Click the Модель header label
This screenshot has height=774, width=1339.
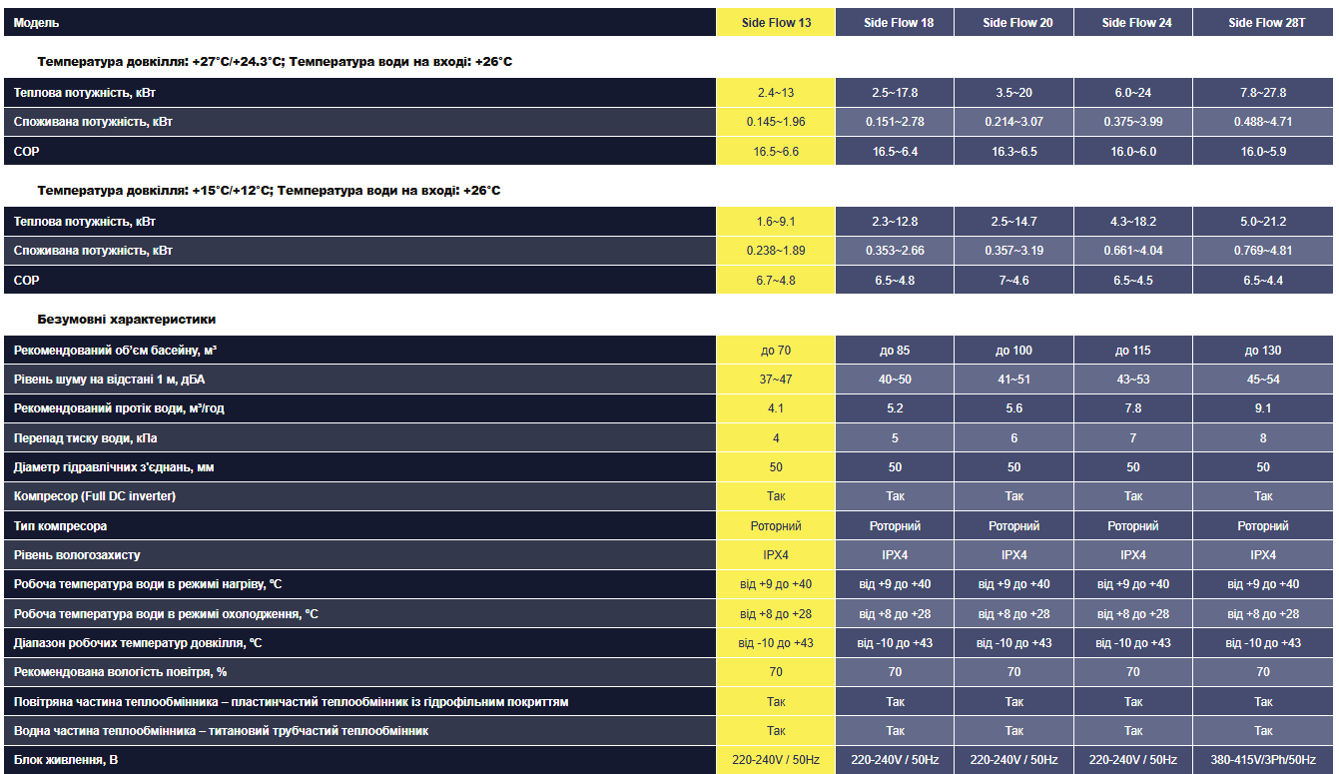[x=36, y=23]
